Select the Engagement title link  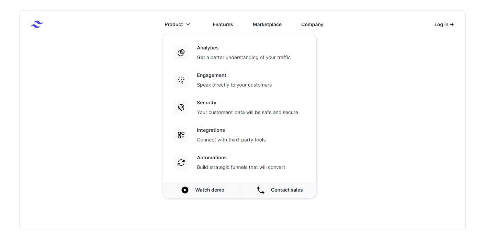click(x=212, y=75)
